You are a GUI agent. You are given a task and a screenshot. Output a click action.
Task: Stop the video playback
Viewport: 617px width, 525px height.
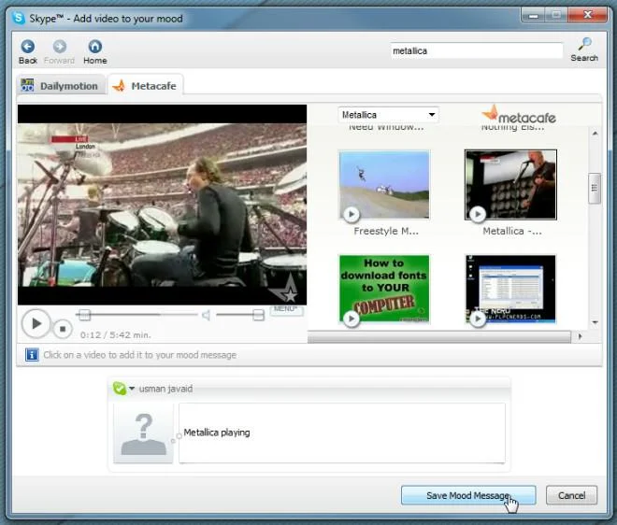click(63, 329)
